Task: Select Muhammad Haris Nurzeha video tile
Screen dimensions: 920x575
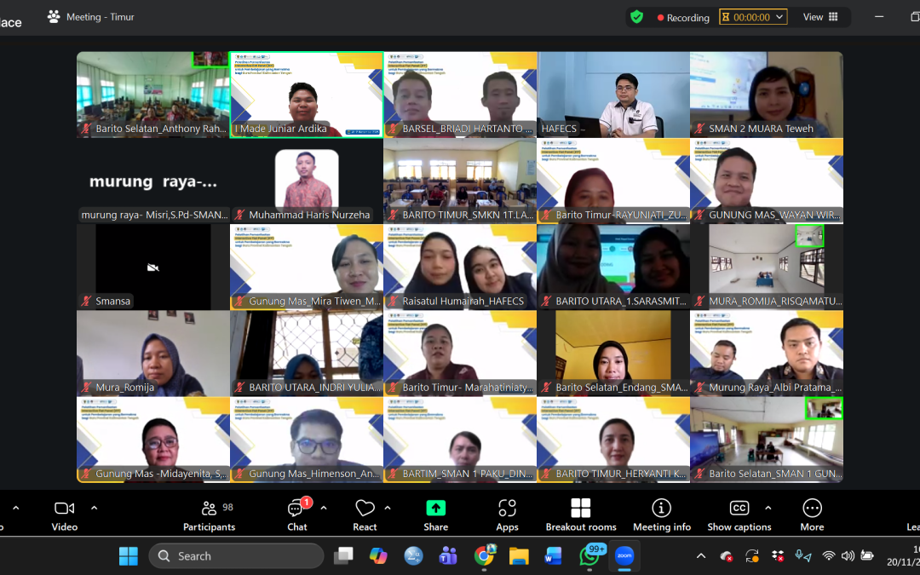Action: pos(307,181)
